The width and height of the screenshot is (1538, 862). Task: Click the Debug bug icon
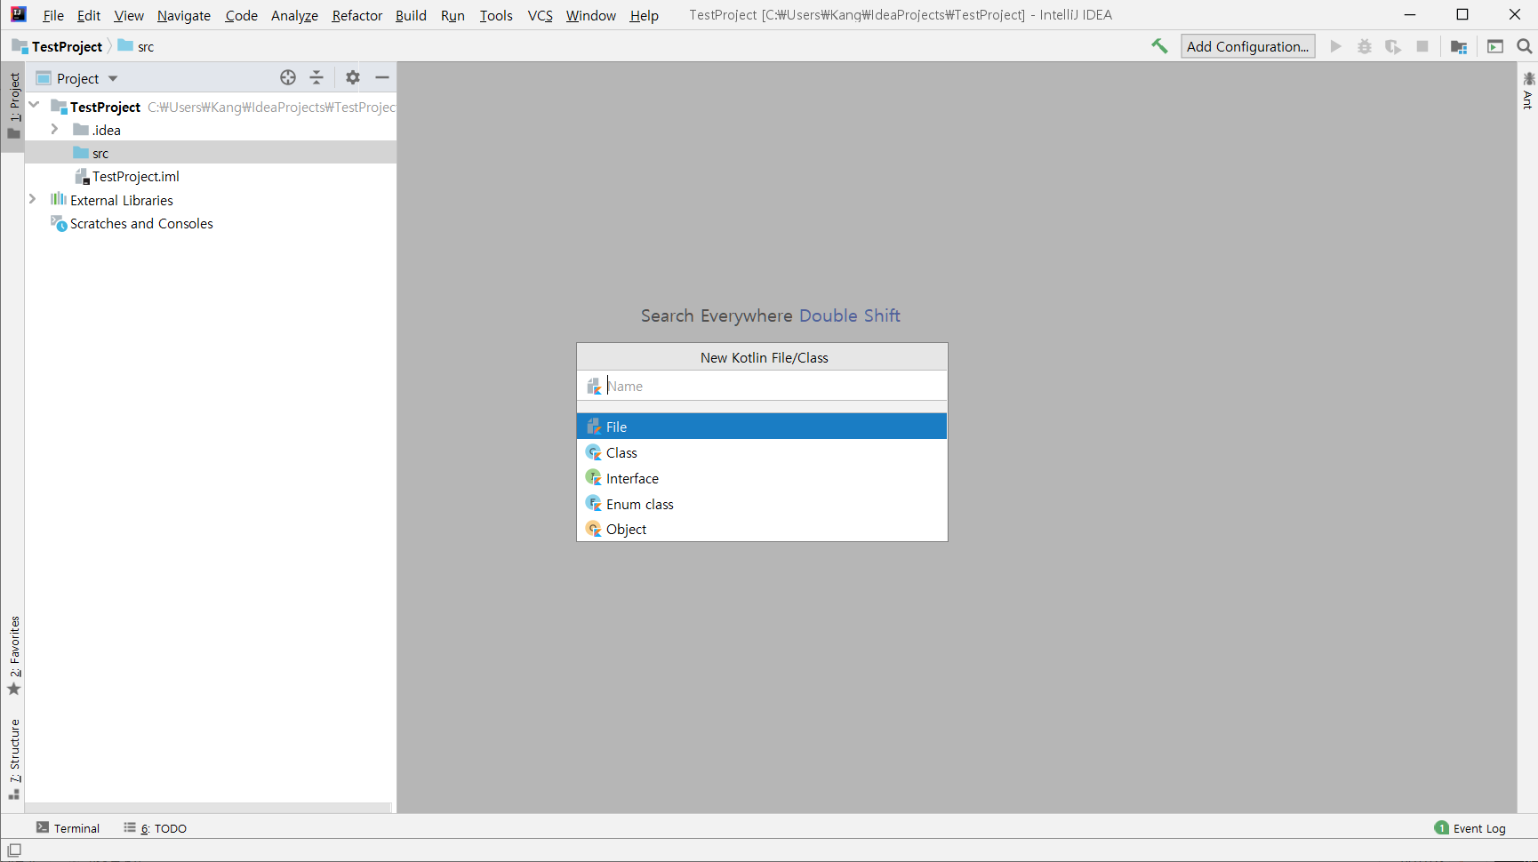point(1365,46)
